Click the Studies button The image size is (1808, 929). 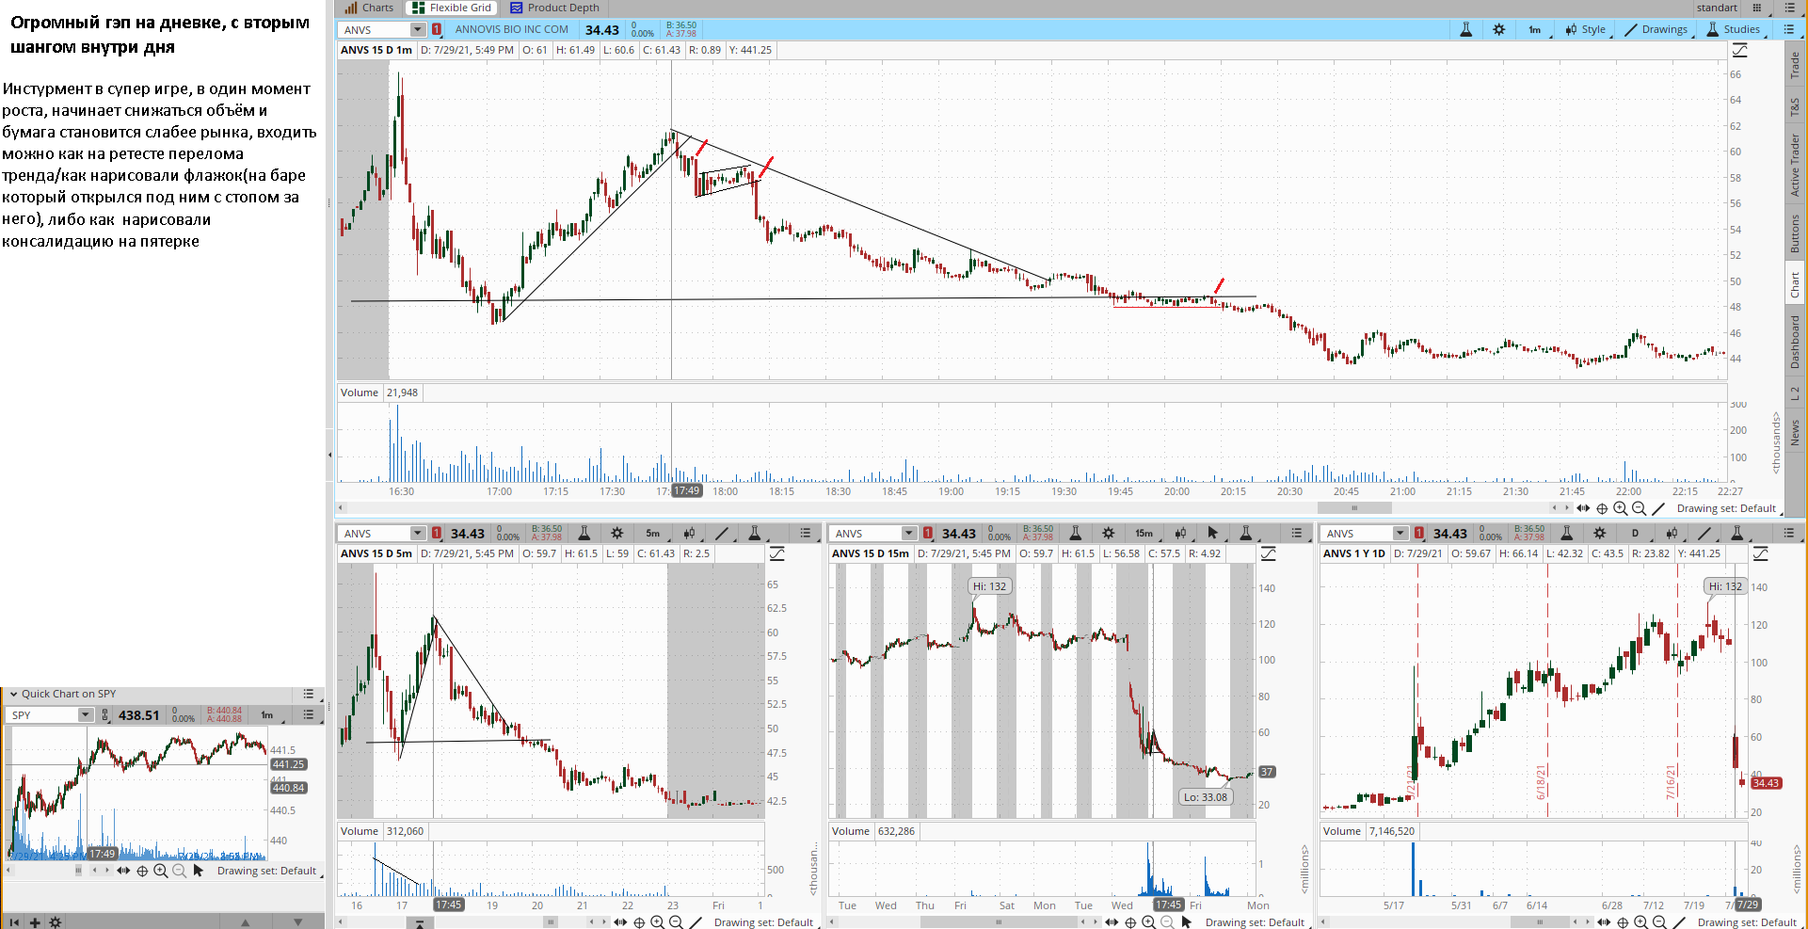coord(1733,30)
